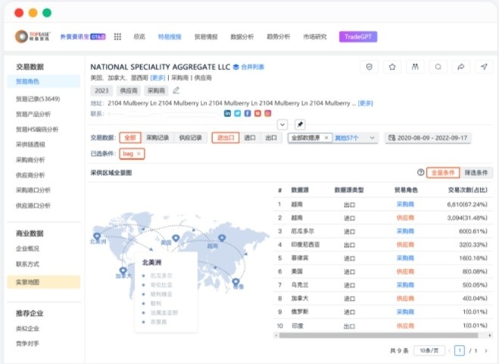Open 特易搜搜 nav tab

[x=170, y=36]
